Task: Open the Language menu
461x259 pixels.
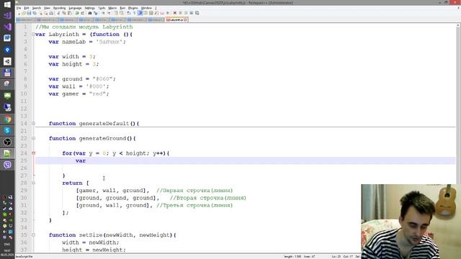Action: 75,8
